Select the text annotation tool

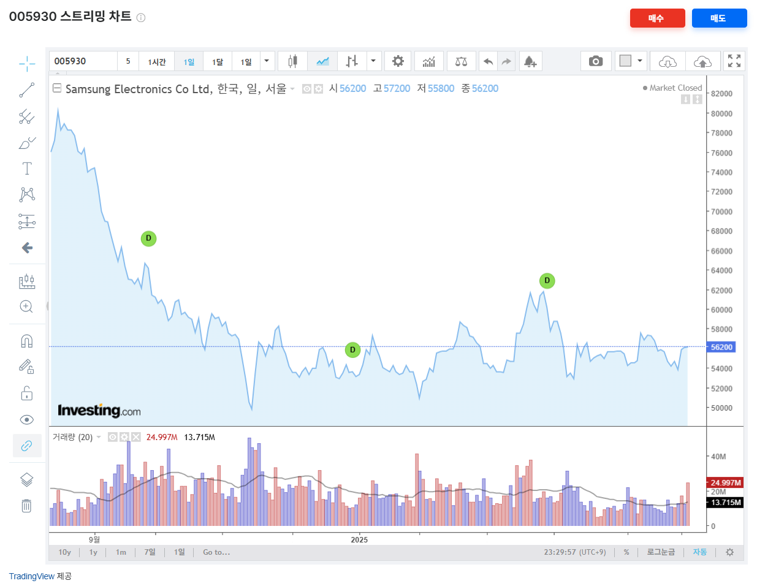point(26,169)
